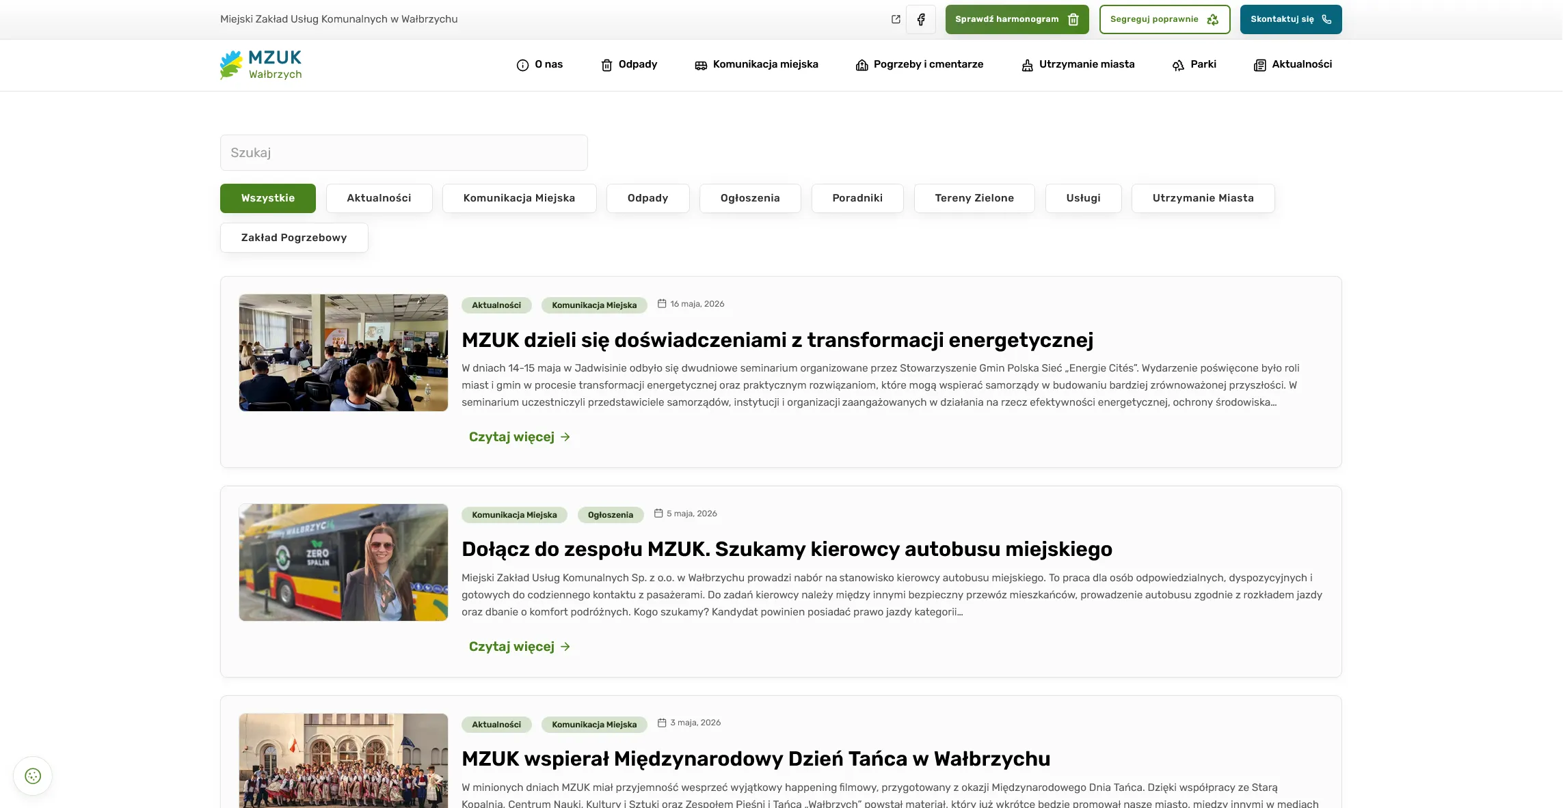Click Aktualności tag on the 3 maja article
The image size is (1563, 808).
click(x=496, y=725)
